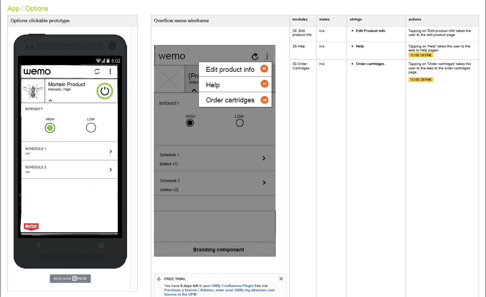Open Schedule 2 via the wireframe chevron
486x297 pixels.
pyautogui.click(x=264, y=183)
